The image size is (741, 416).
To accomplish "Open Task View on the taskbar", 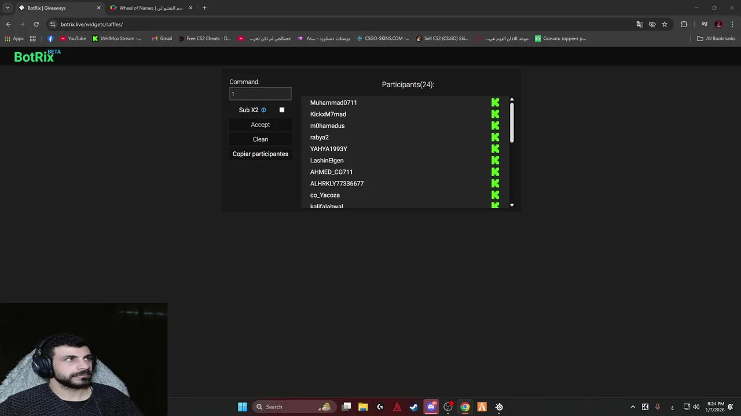I will click(x=346, y=407).
